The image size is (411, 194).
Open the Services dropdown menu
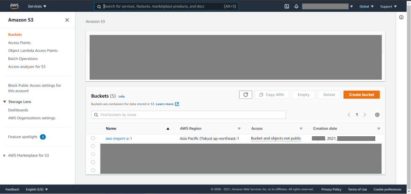[37, 7]
